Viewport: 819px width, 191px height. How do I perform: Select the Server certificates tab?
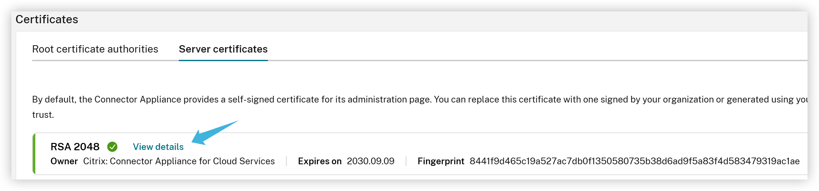coord(223,49)
